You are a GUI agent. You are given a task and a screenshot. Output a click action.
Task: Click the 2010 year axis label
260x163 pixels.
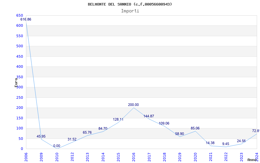coord(57,157)
